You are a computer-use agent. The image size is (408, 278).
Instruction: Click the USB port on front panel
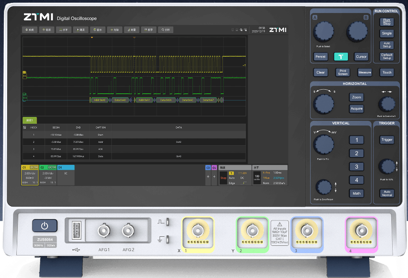point(76,230)
